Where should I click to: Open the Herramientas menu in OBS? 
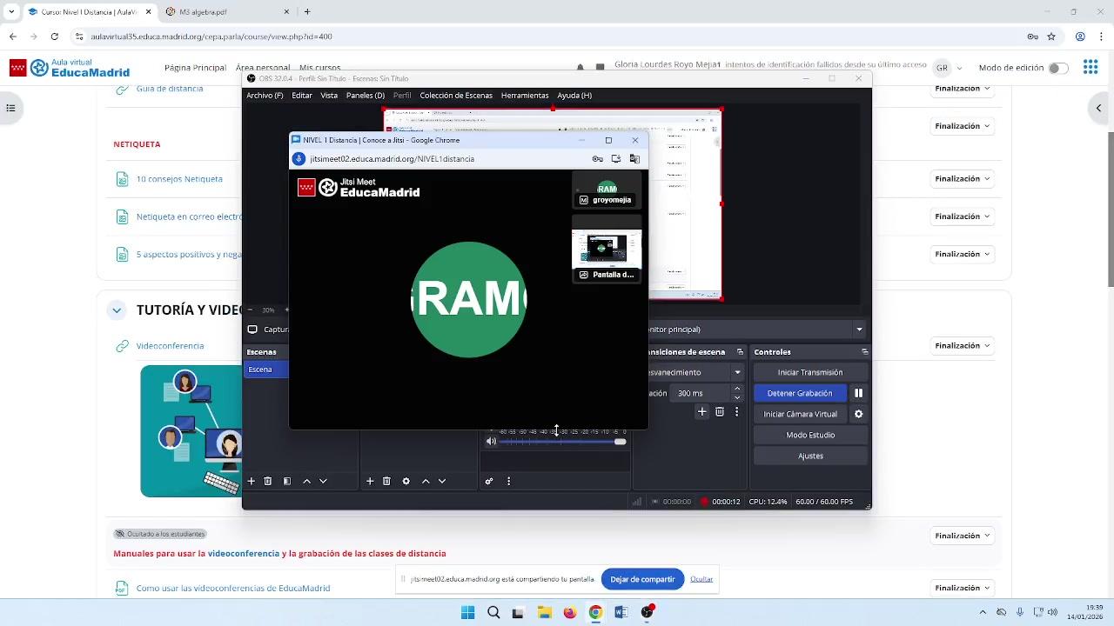tap(524, 96)
